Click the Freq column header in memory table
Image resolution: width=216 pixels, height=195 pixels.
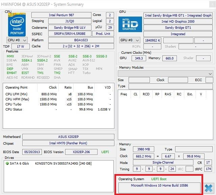click(x=124, y=94)
